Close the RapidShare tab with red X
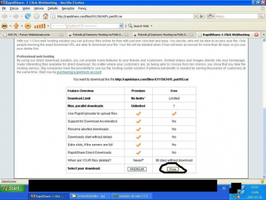The image size is (266, 200). 256,35
